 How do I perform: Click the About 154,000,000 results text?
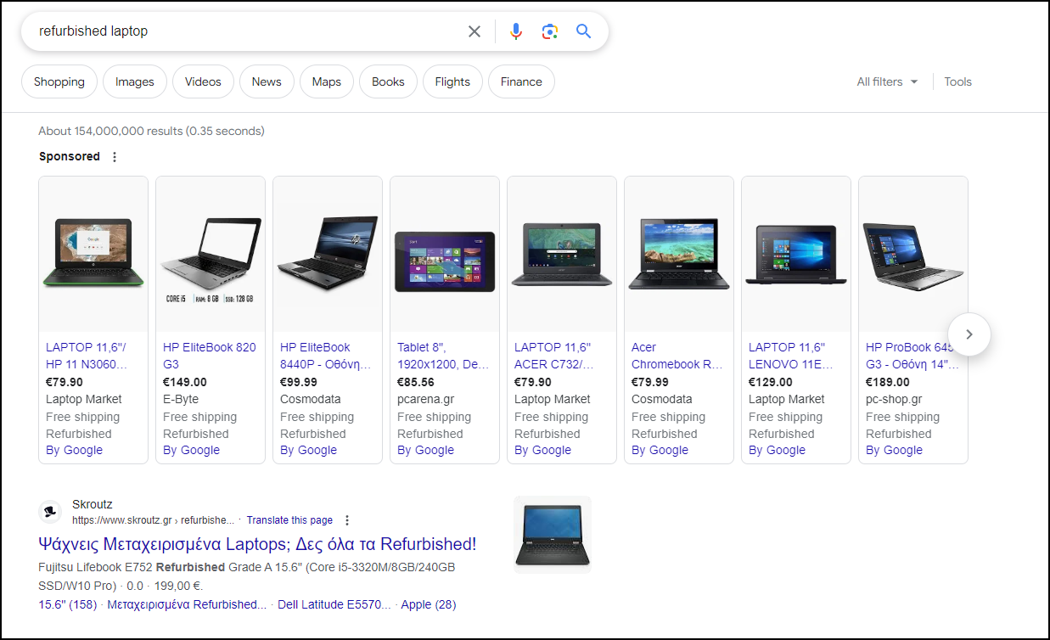[151, 132]
